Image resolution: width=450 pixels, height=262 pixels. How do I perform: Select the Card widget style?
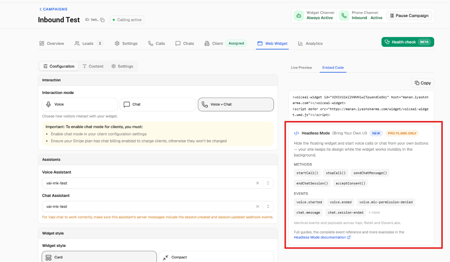99,257
